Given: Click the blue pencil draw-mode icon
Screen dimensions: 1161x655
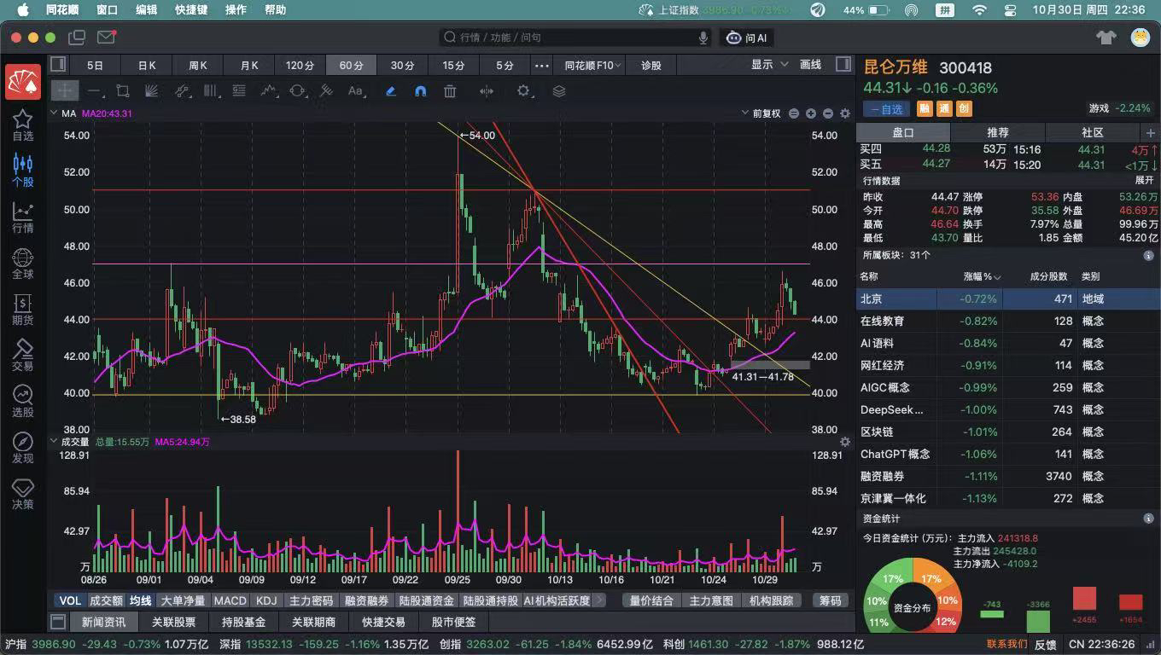Looking at the screenshot, I should tap(391, 91).
